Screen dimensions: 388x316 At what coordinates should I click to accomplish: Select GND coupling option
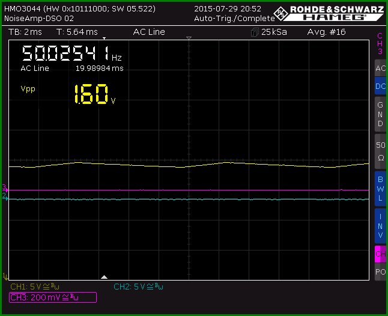coord(381,114)
